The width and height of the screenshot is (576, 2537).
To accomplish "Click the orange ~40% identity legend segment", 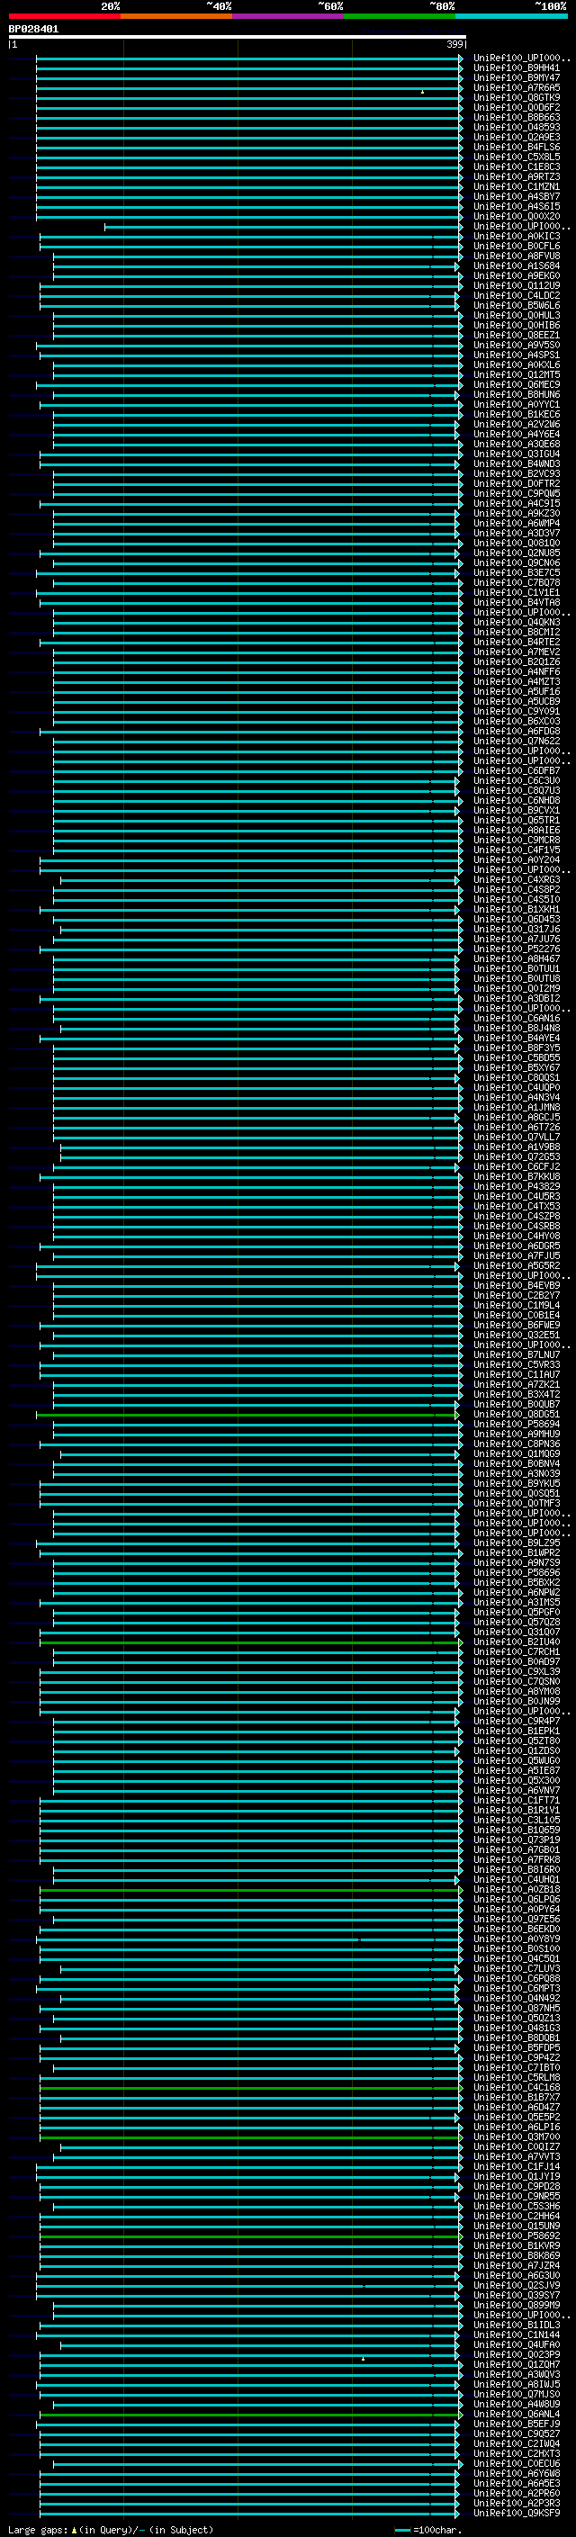I will tap(176, 16).
